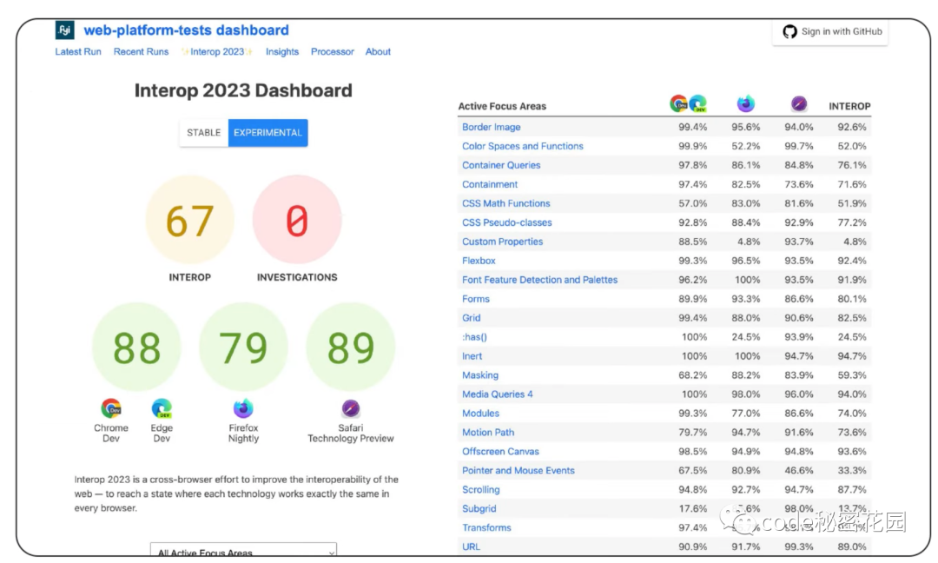This screenshot has width=938, height=563.
Task: Open the Interop 2023 tab
Action: tap(217, 51)
